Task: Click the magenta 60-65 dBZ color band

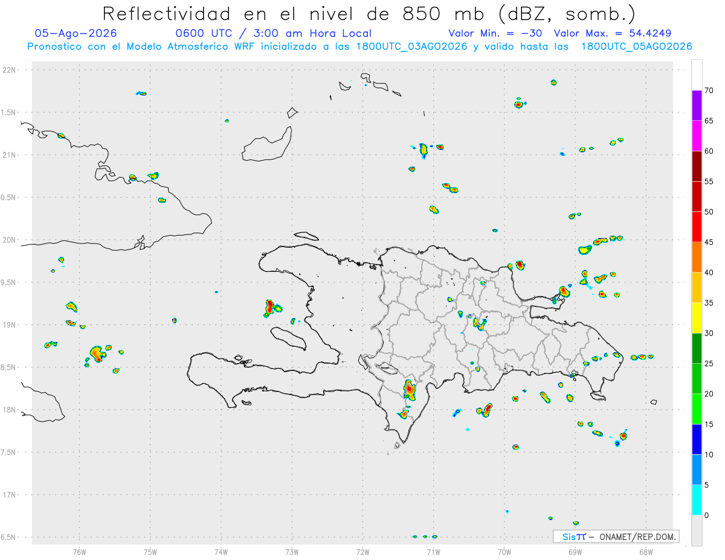Action: [697, 136]
